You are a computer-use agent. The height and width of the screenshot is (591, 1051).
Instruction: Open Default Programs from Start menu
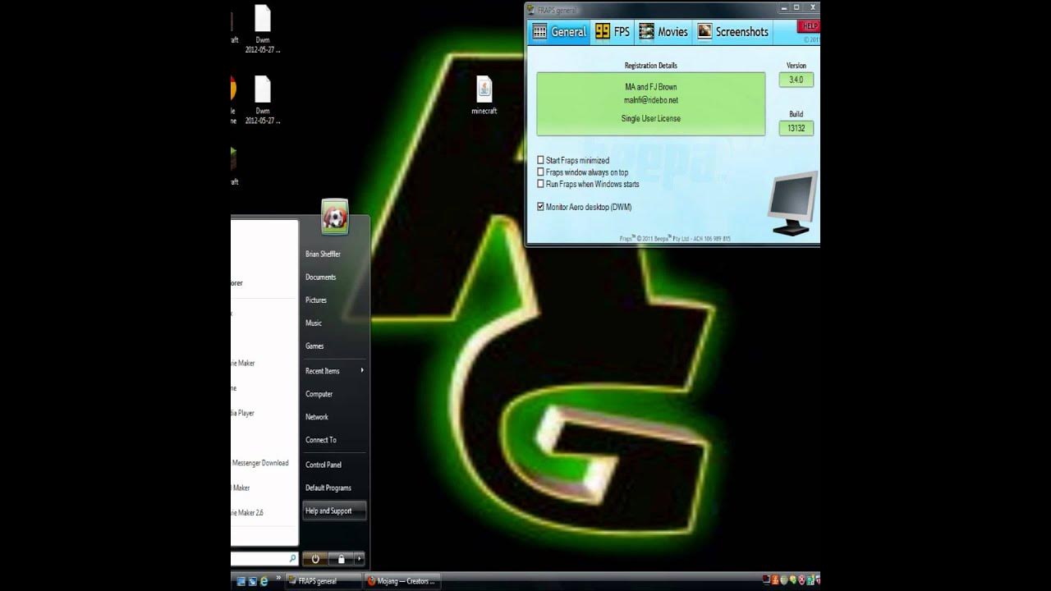(328, 488)
